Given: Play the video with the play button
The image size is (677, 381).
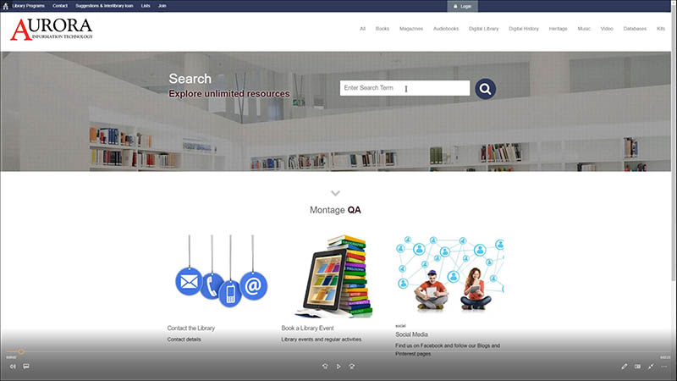Looking at the screenshot, I should pos(338,367).
